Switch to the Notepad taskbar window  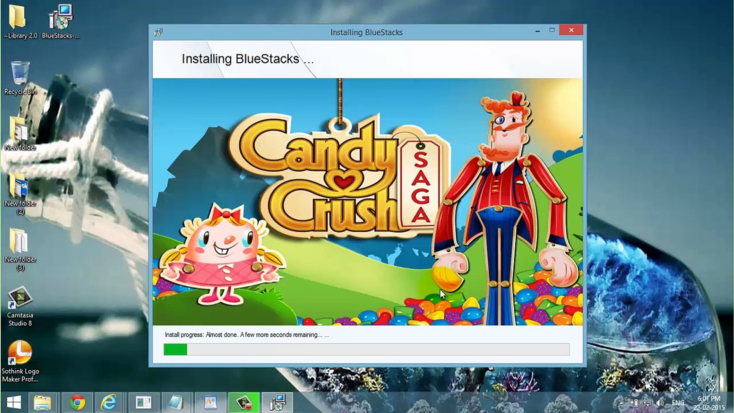(176, 402)
